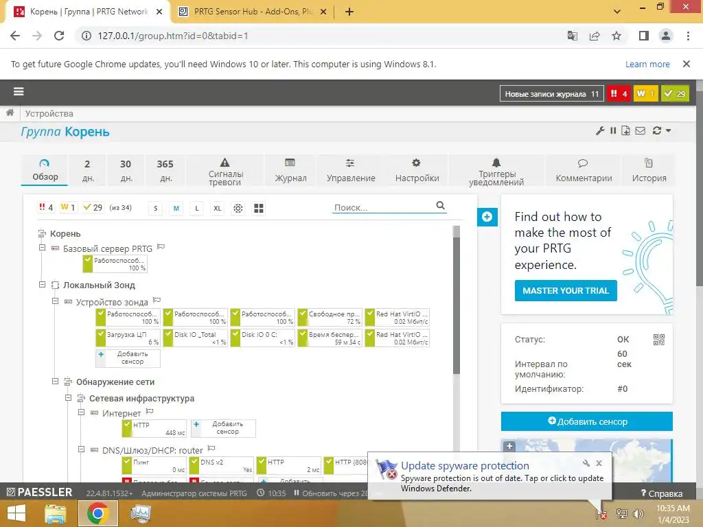Click yellow warnings counter W 1 in top bar
703x527 pixels.
pos(645,93)
